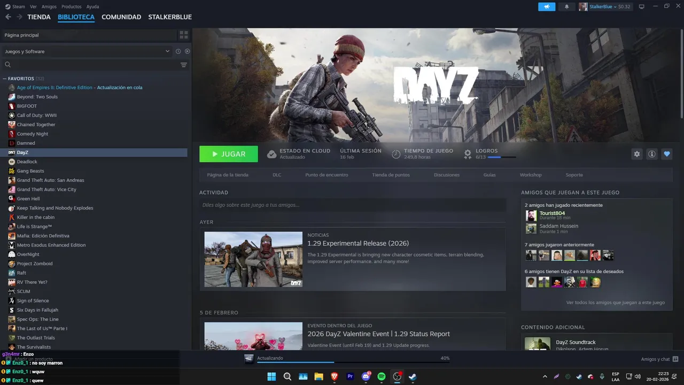The width and height of the screenshot is (684, 385).
Task: Open the STALKERBLUE profile tab
Action: point(170,17)
